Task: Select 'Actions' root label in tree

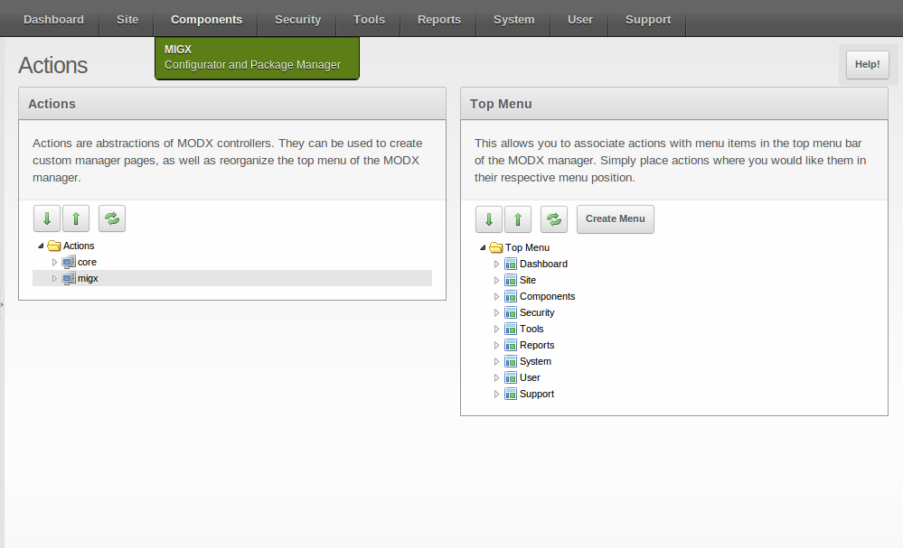Action: point(79,246)
